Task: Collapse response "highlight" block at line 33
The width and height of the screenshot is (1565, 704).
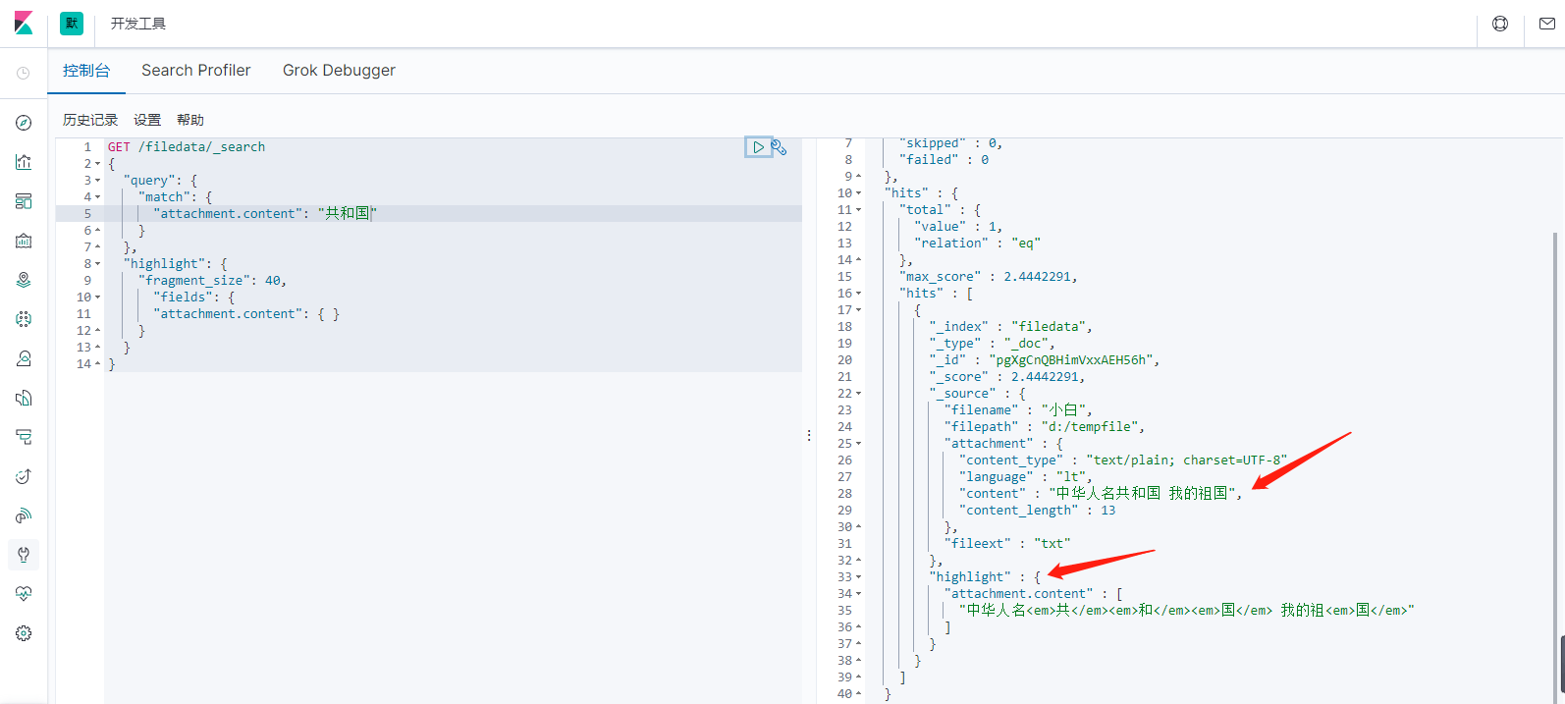Action: (859, 577)
